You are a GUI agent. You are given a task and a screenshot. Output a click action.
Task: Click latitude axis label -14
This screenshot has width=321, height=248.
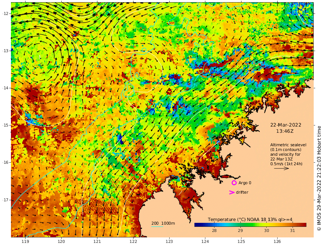pyautogui.click(x=5, y=88)
